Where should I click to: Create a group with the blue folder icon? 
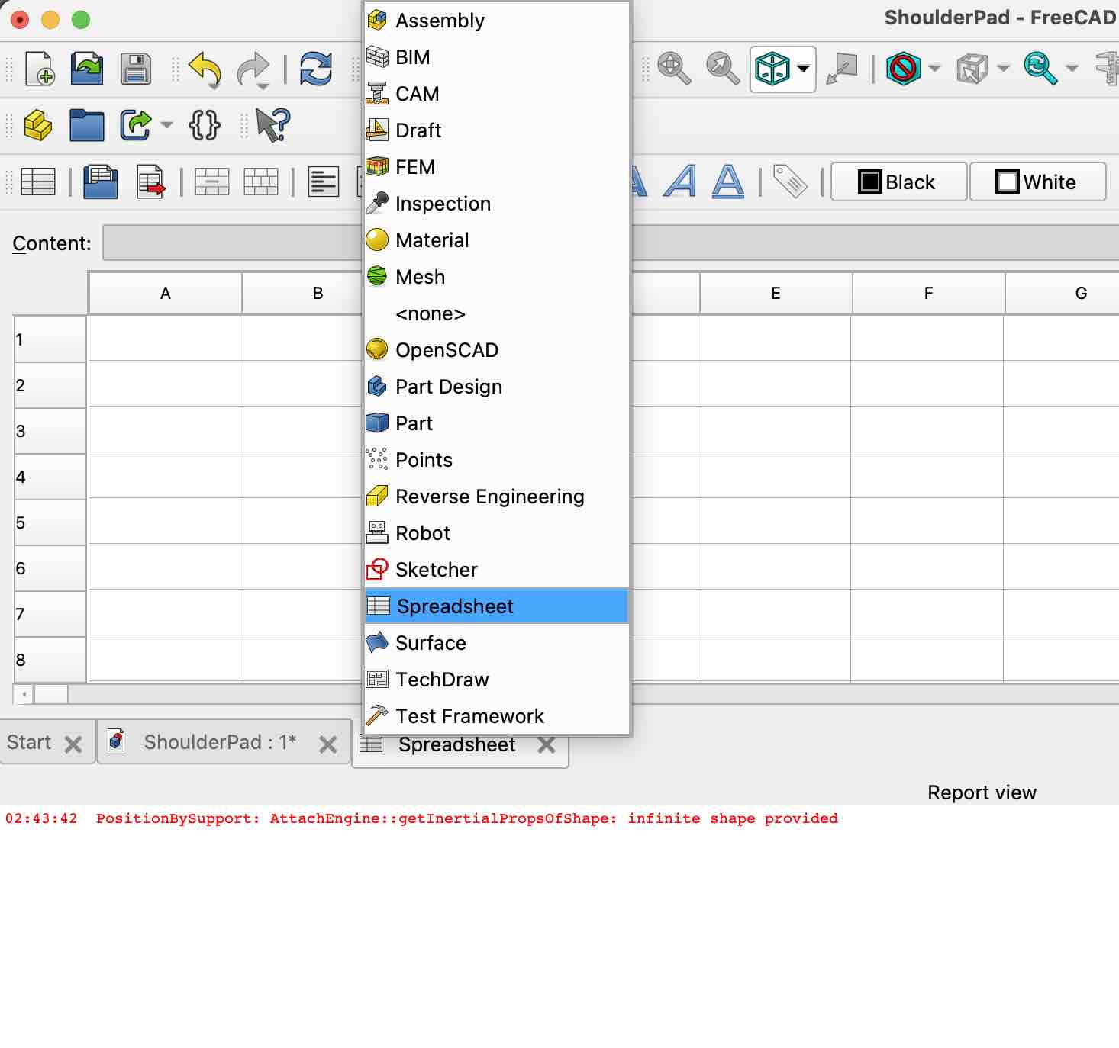coord(87,125)
